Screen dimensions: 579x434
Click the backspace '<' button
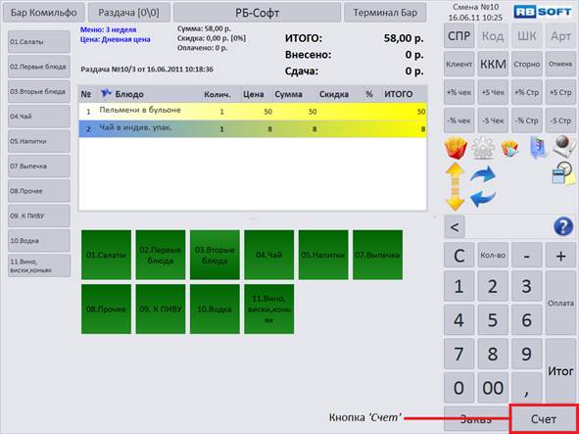point(455,226)
